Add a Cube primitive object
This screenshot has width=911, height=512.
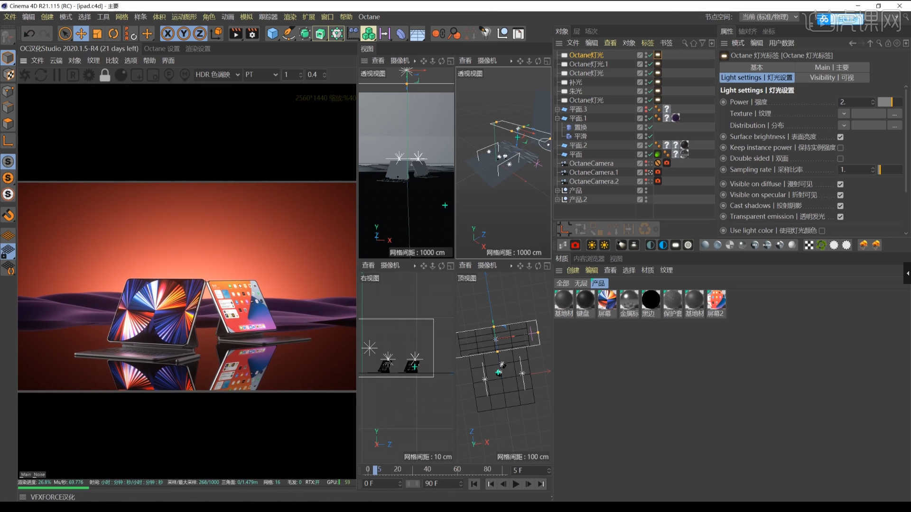pos(272,34)
